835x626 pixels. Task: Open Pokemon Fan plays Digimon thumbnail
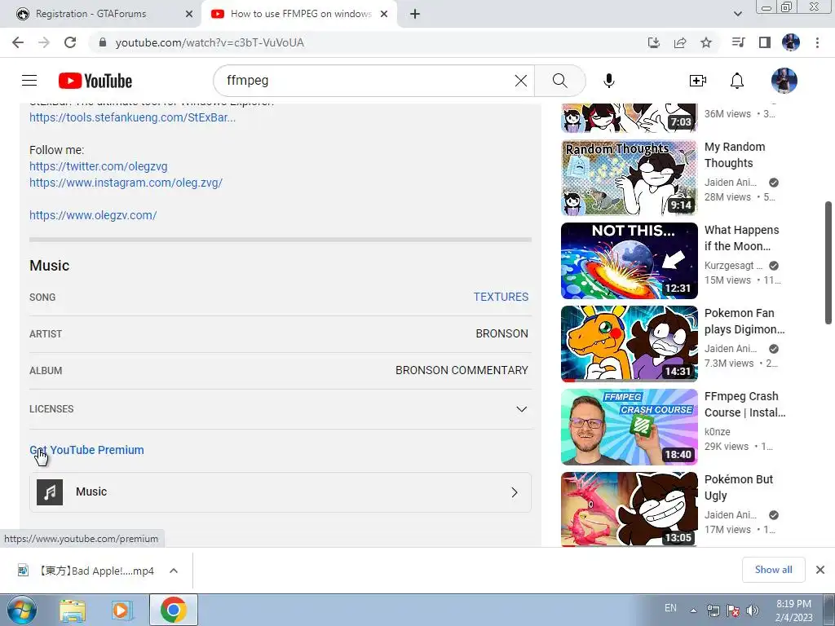click(629, 344)
